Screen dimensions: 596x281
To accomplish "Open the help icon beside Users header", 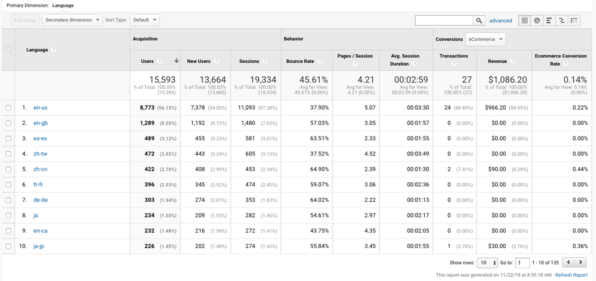I will [x=160, y=61].
